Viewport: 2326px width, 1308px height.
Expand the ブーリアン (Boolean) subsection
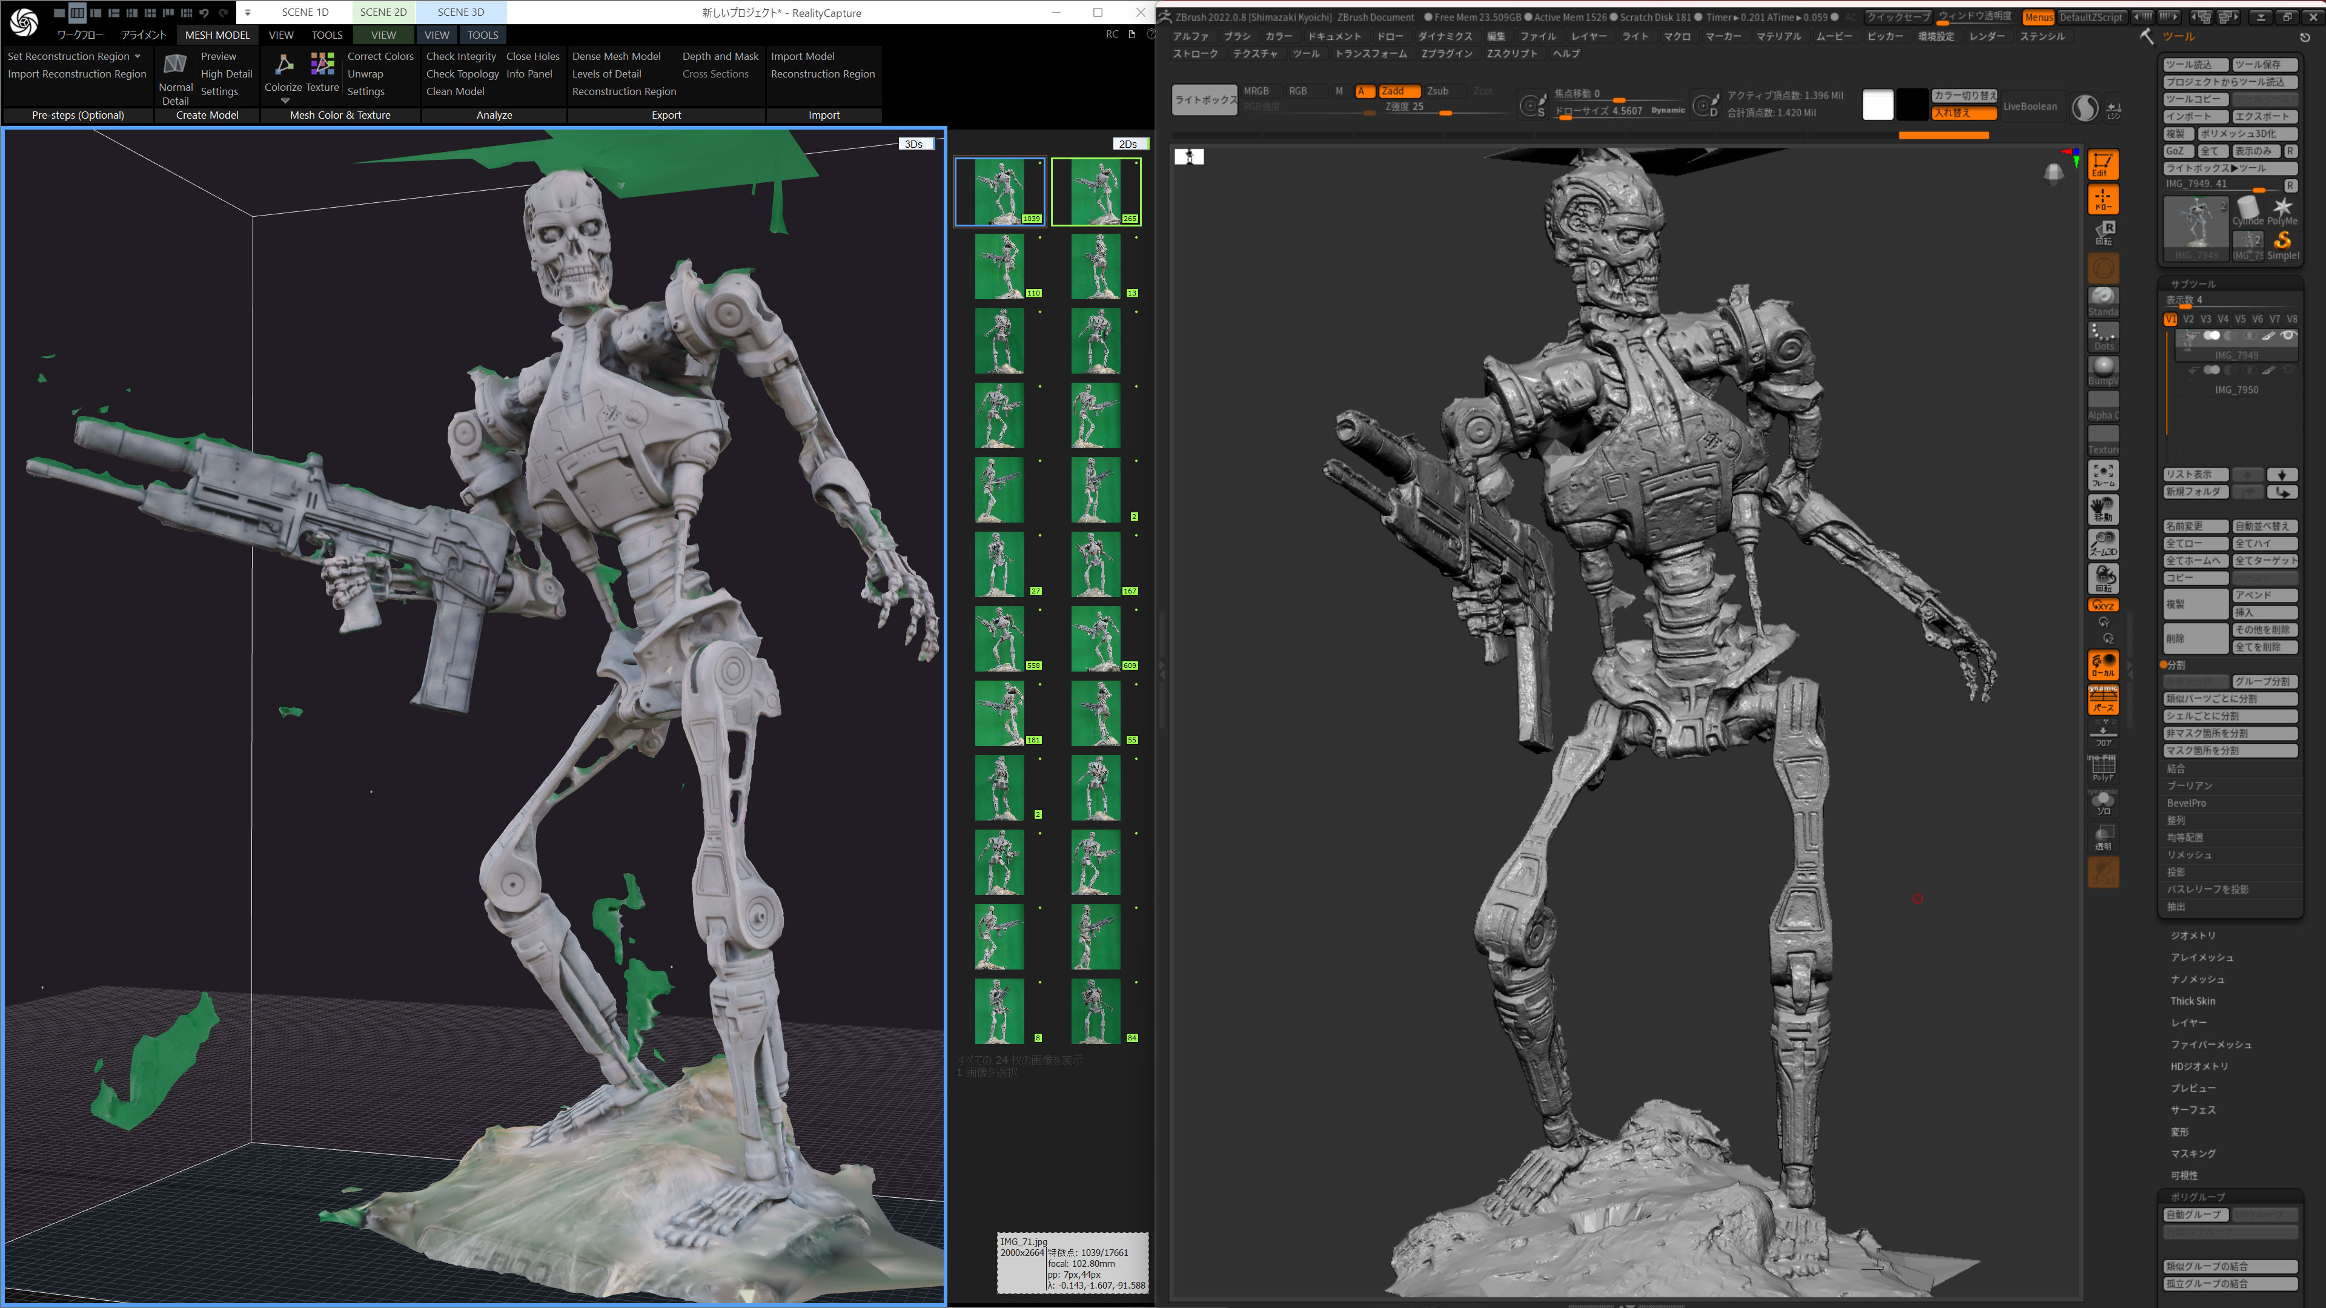pos(2190,786)
